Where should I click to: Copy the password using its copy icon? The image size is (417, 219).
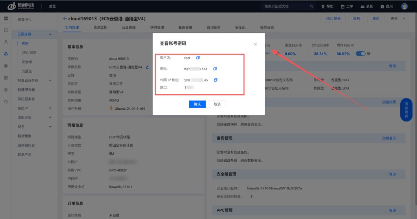[215, 69]
